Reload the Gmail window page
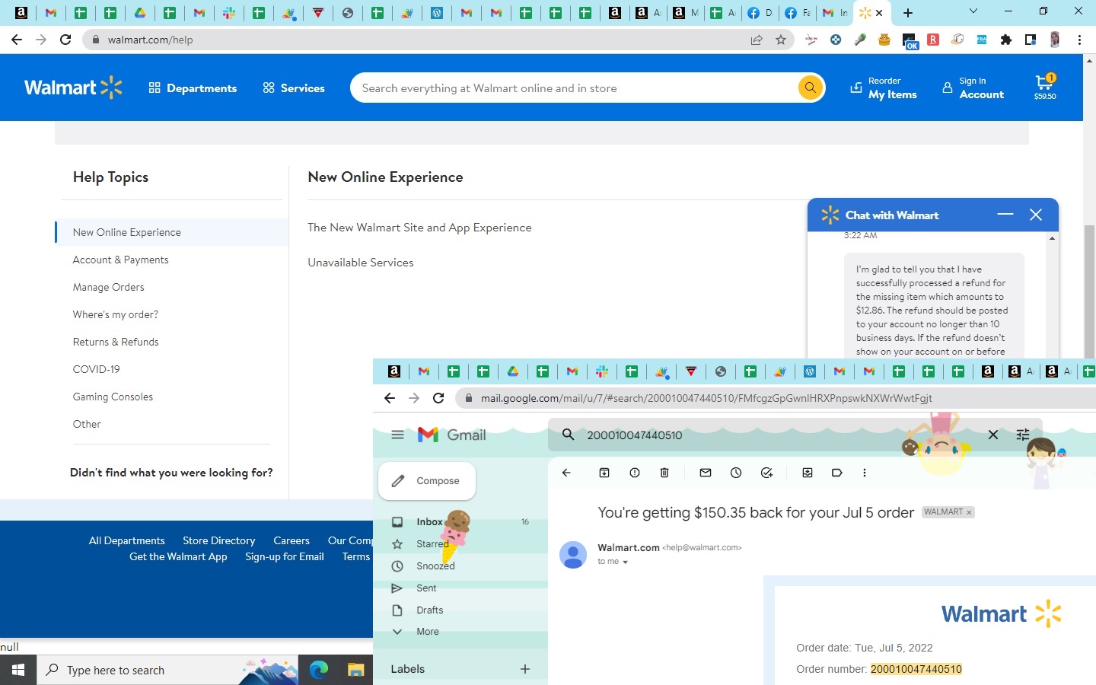Screen dimensions: 1096x685 pyautogui.click(x=438, y=398)
